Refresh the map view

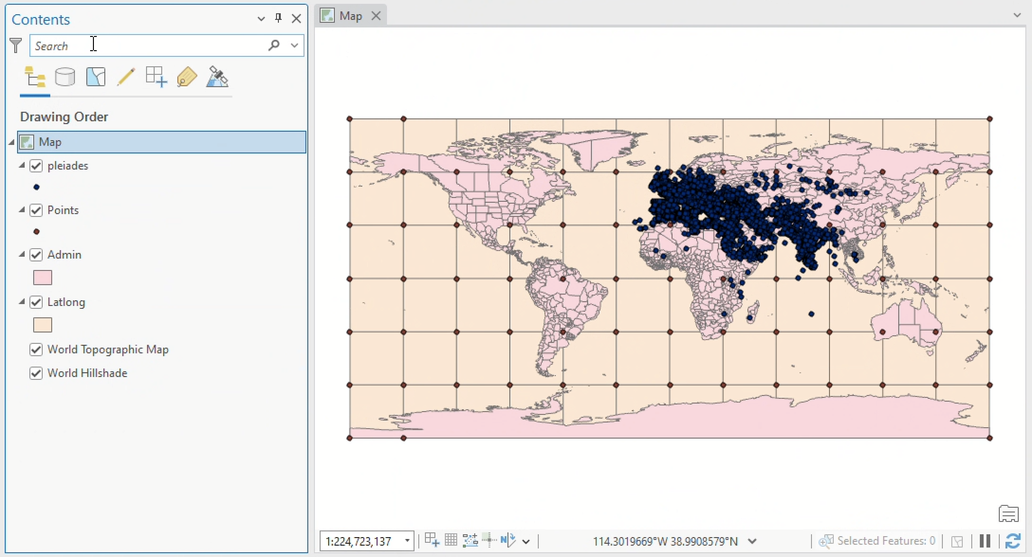[1013, 540]
